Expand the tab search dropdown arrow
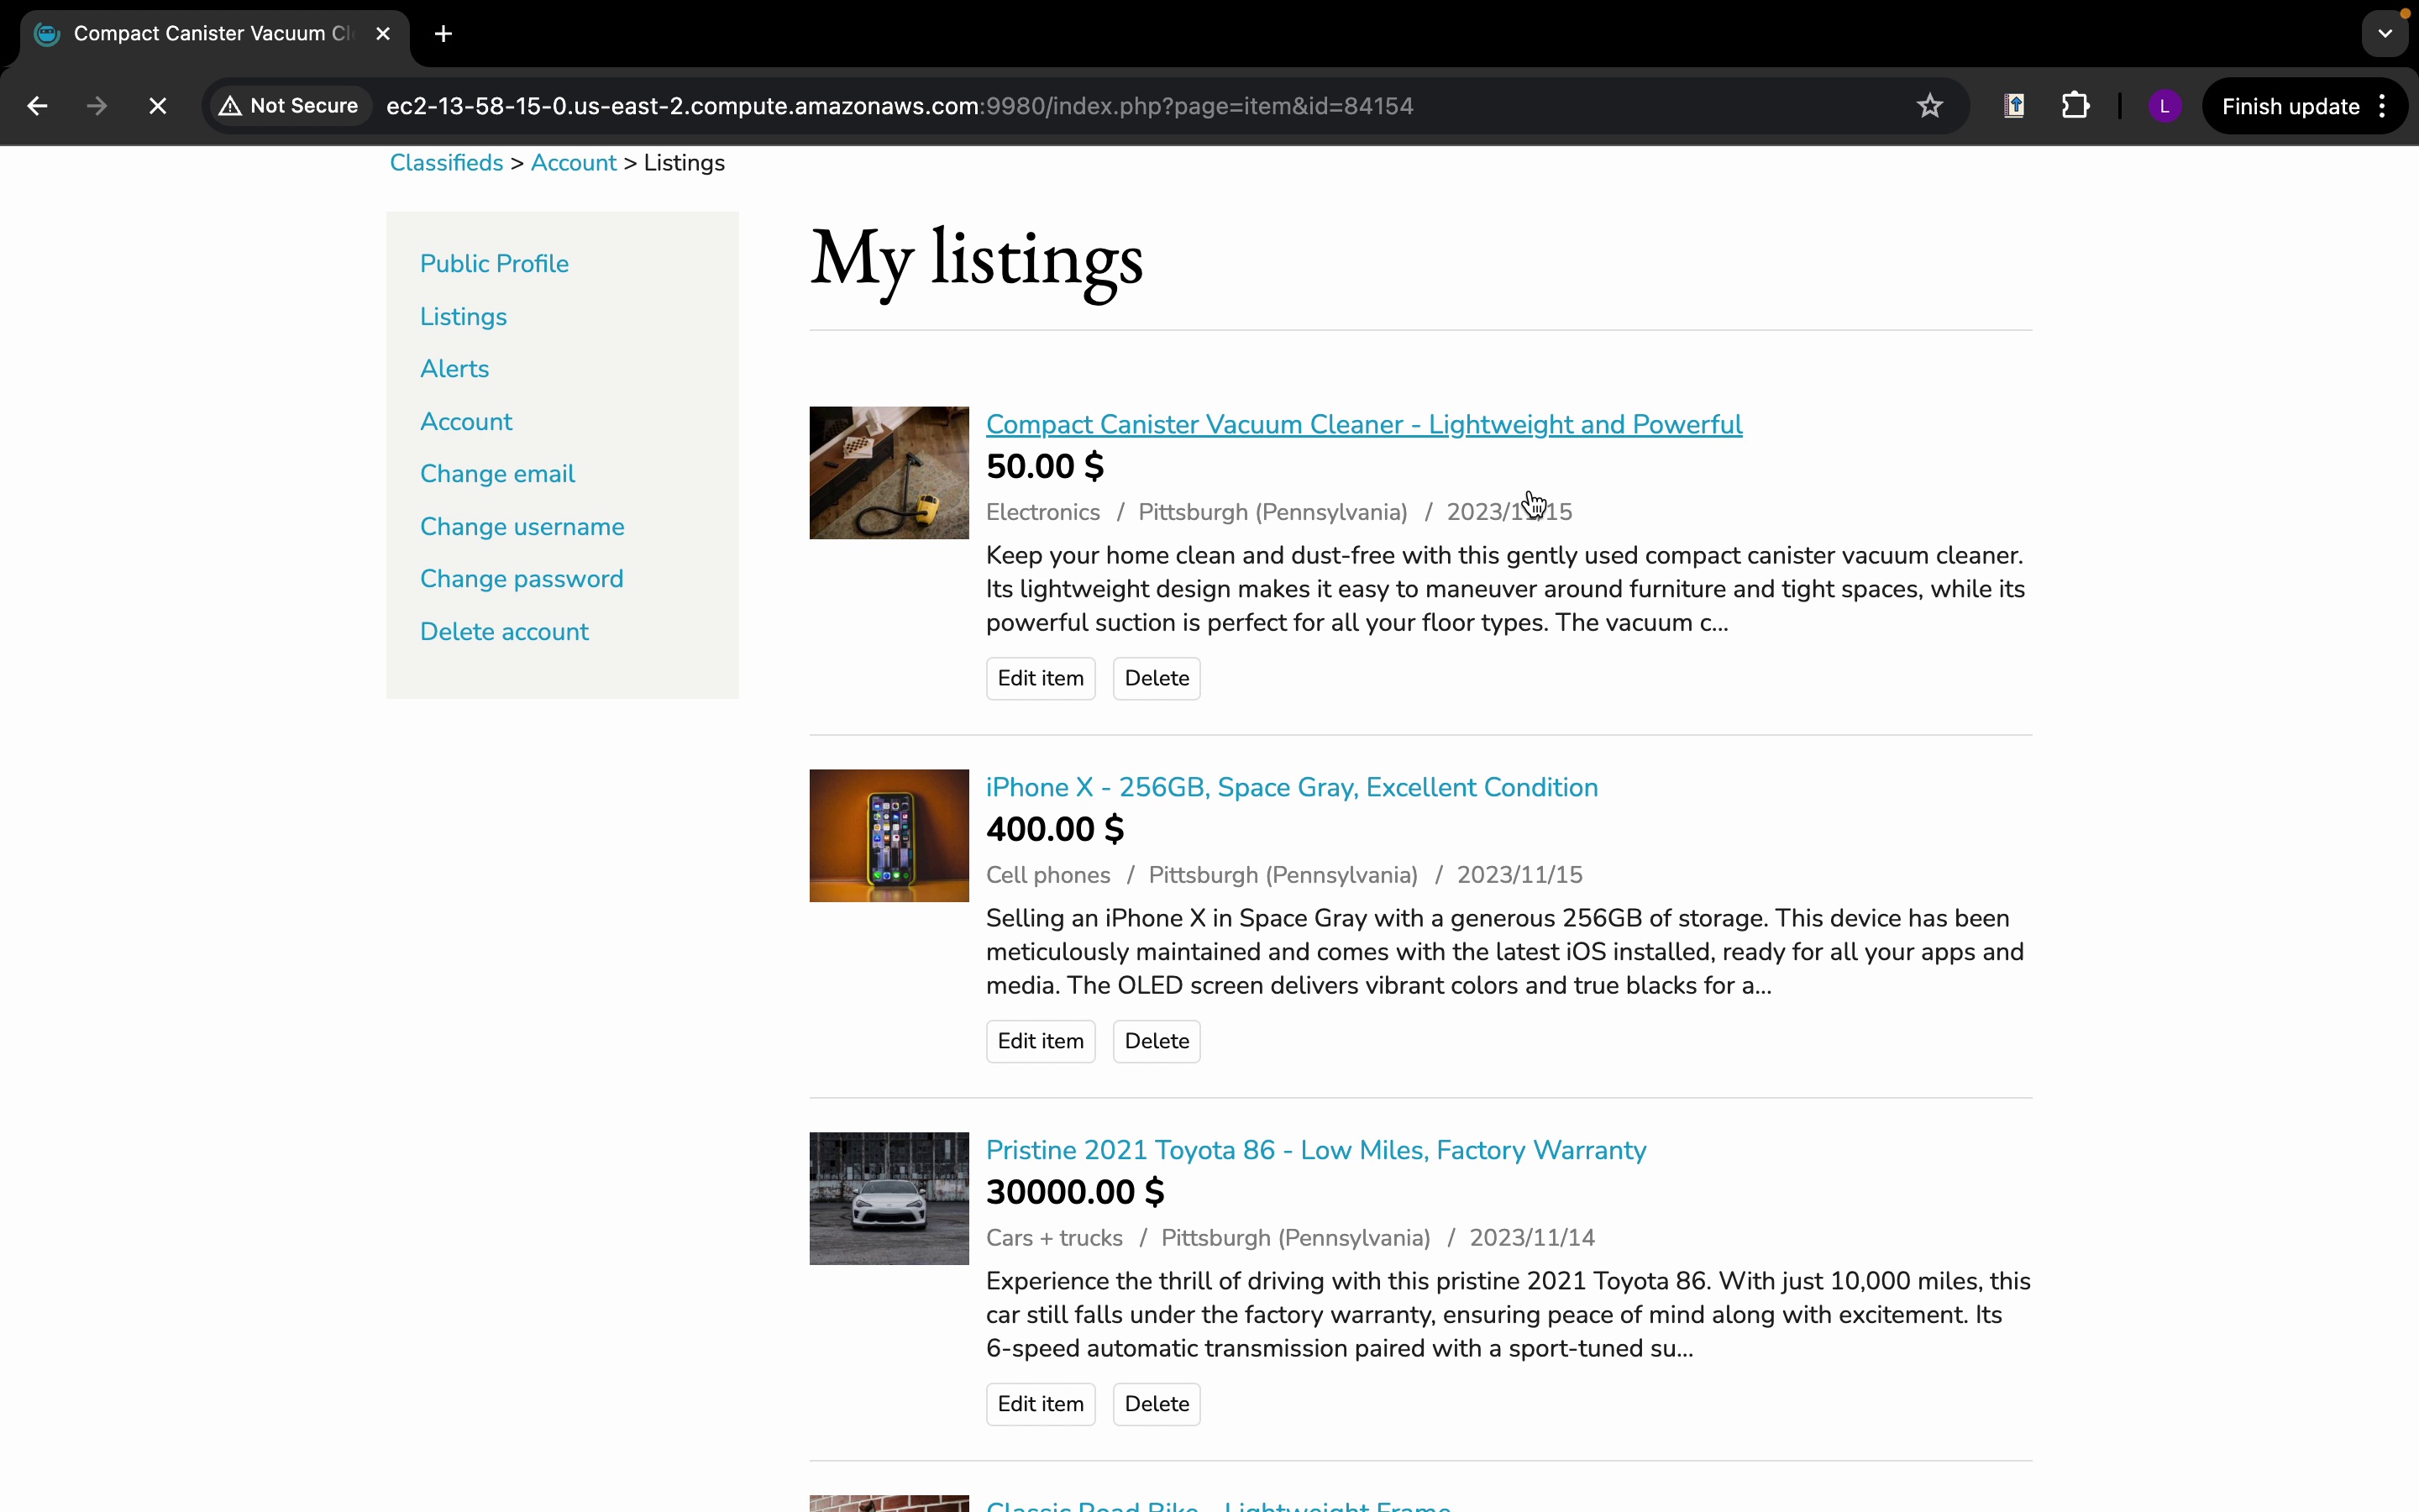The width and height of the screenshot is (2419, 1512). pos(2385,34)
